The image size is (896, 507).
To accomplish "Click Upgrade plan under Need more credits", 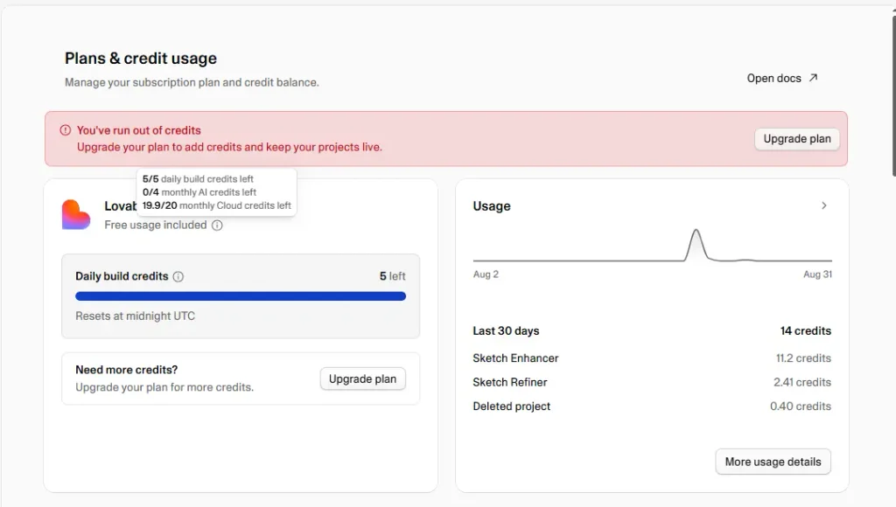I will pos(362,379).
